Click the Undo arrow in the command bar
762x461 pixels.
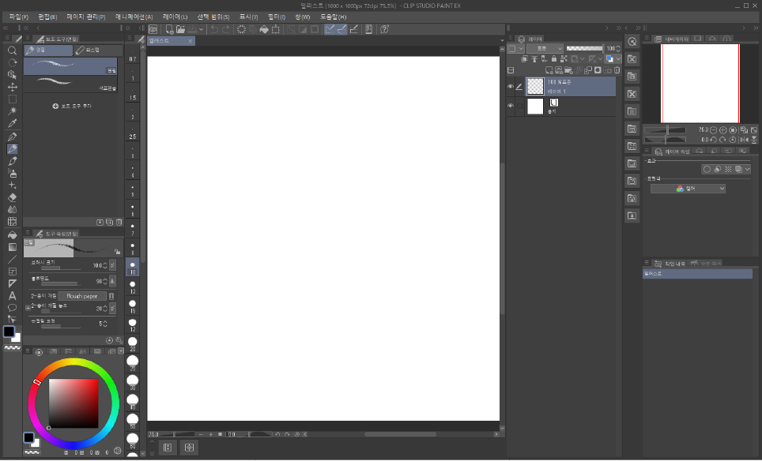214,29
